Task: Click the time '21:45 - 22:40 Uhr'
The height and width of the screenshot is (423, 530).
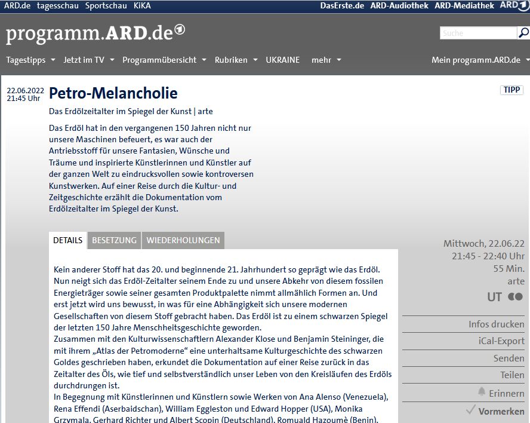Action: [488, 256]
